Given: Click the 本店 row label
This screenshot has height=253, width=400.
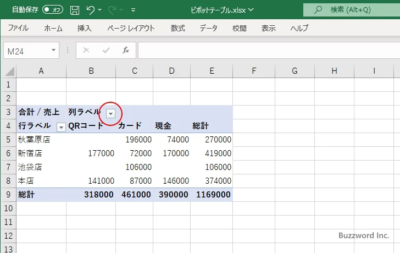Looking at the screenshot, I should 41,181.
